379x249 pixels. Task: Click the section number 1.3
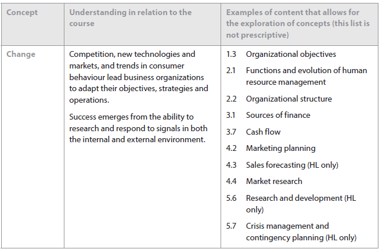click(x=231, y=55)
